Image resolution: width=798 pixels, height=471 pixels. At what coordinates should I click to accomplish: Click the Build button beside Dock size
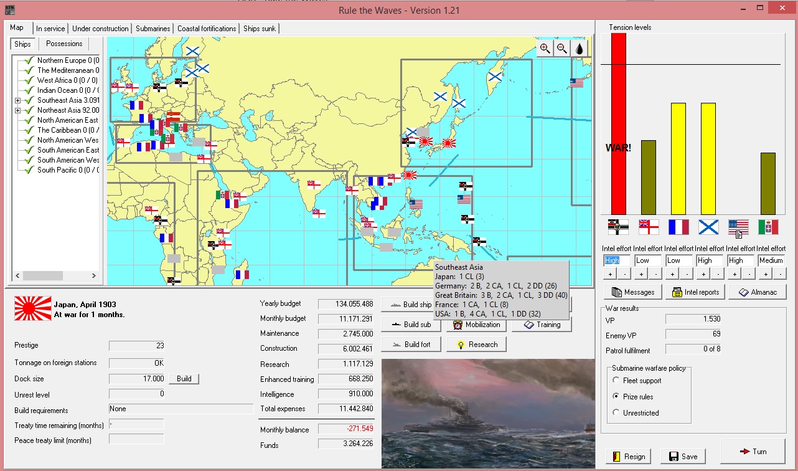[x=184, y=379]
